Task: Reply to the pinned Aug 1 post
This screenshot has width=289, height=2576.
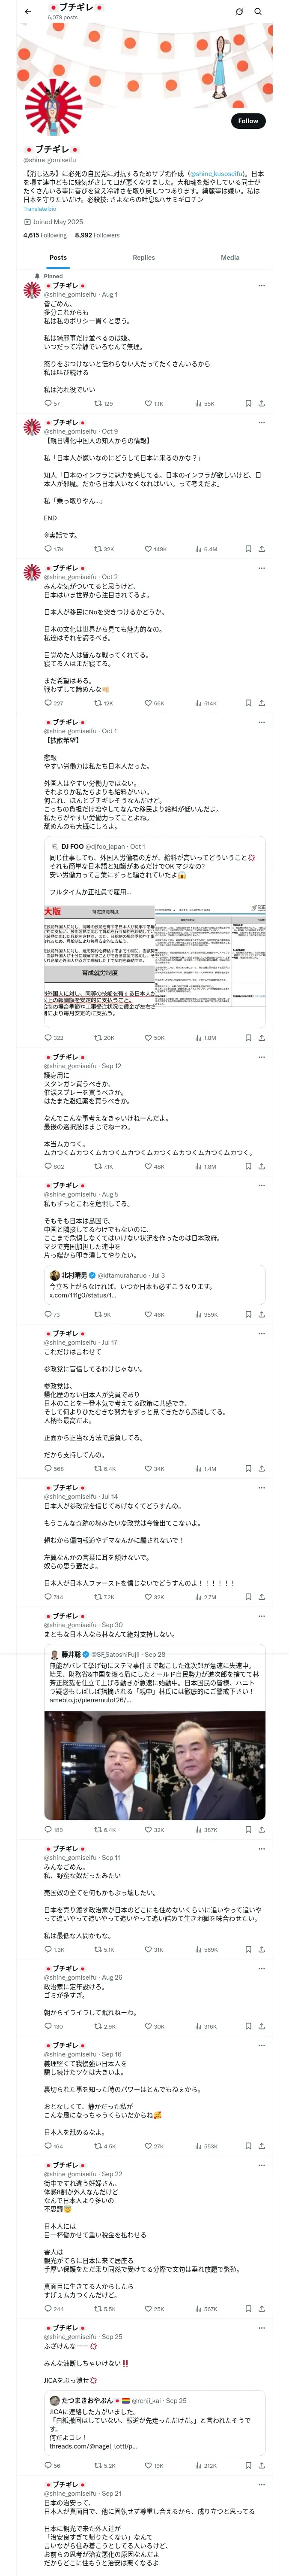Action: pyautogui.click(x=47, y=404)
